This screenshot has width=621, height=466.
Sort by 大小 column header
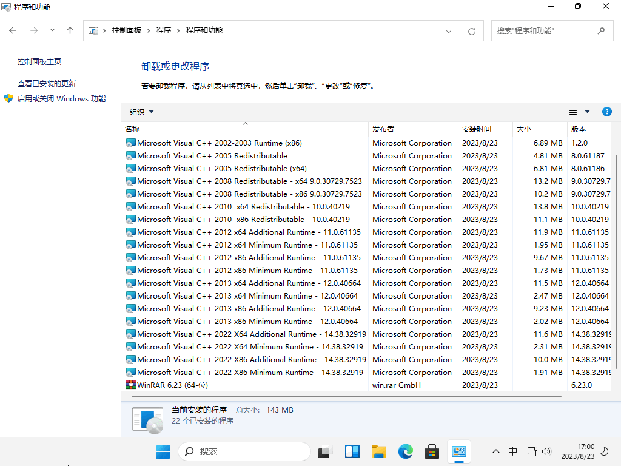point(540,129)
